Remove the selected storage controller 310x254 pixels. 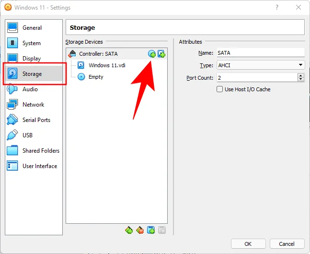point(140,230)
